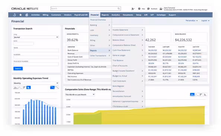Click the magnifier icon in search box
Screen dimensions: 221x136
pos(119,9)
